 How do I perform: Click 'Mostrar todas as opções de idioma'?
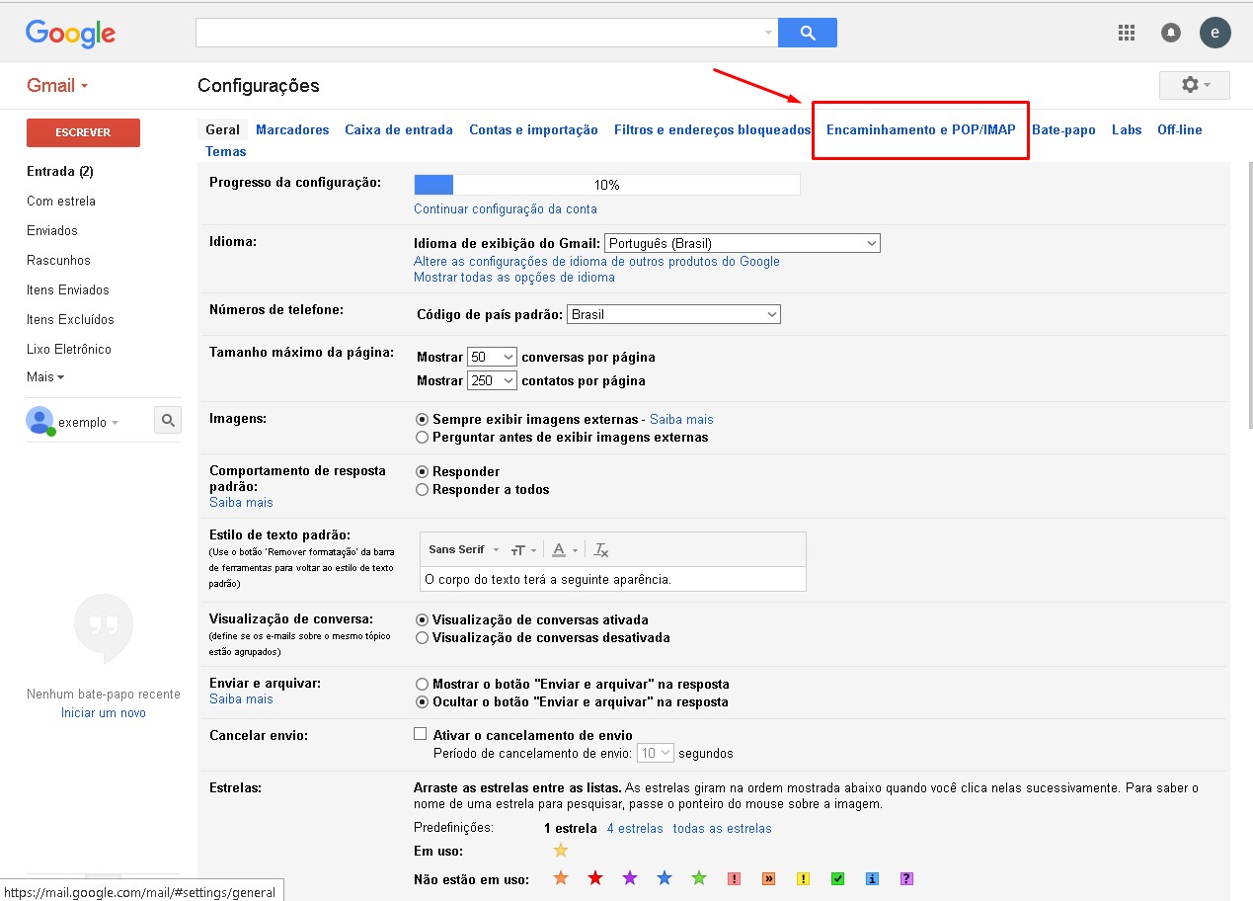pyautogui.click(x=514, y=277)
